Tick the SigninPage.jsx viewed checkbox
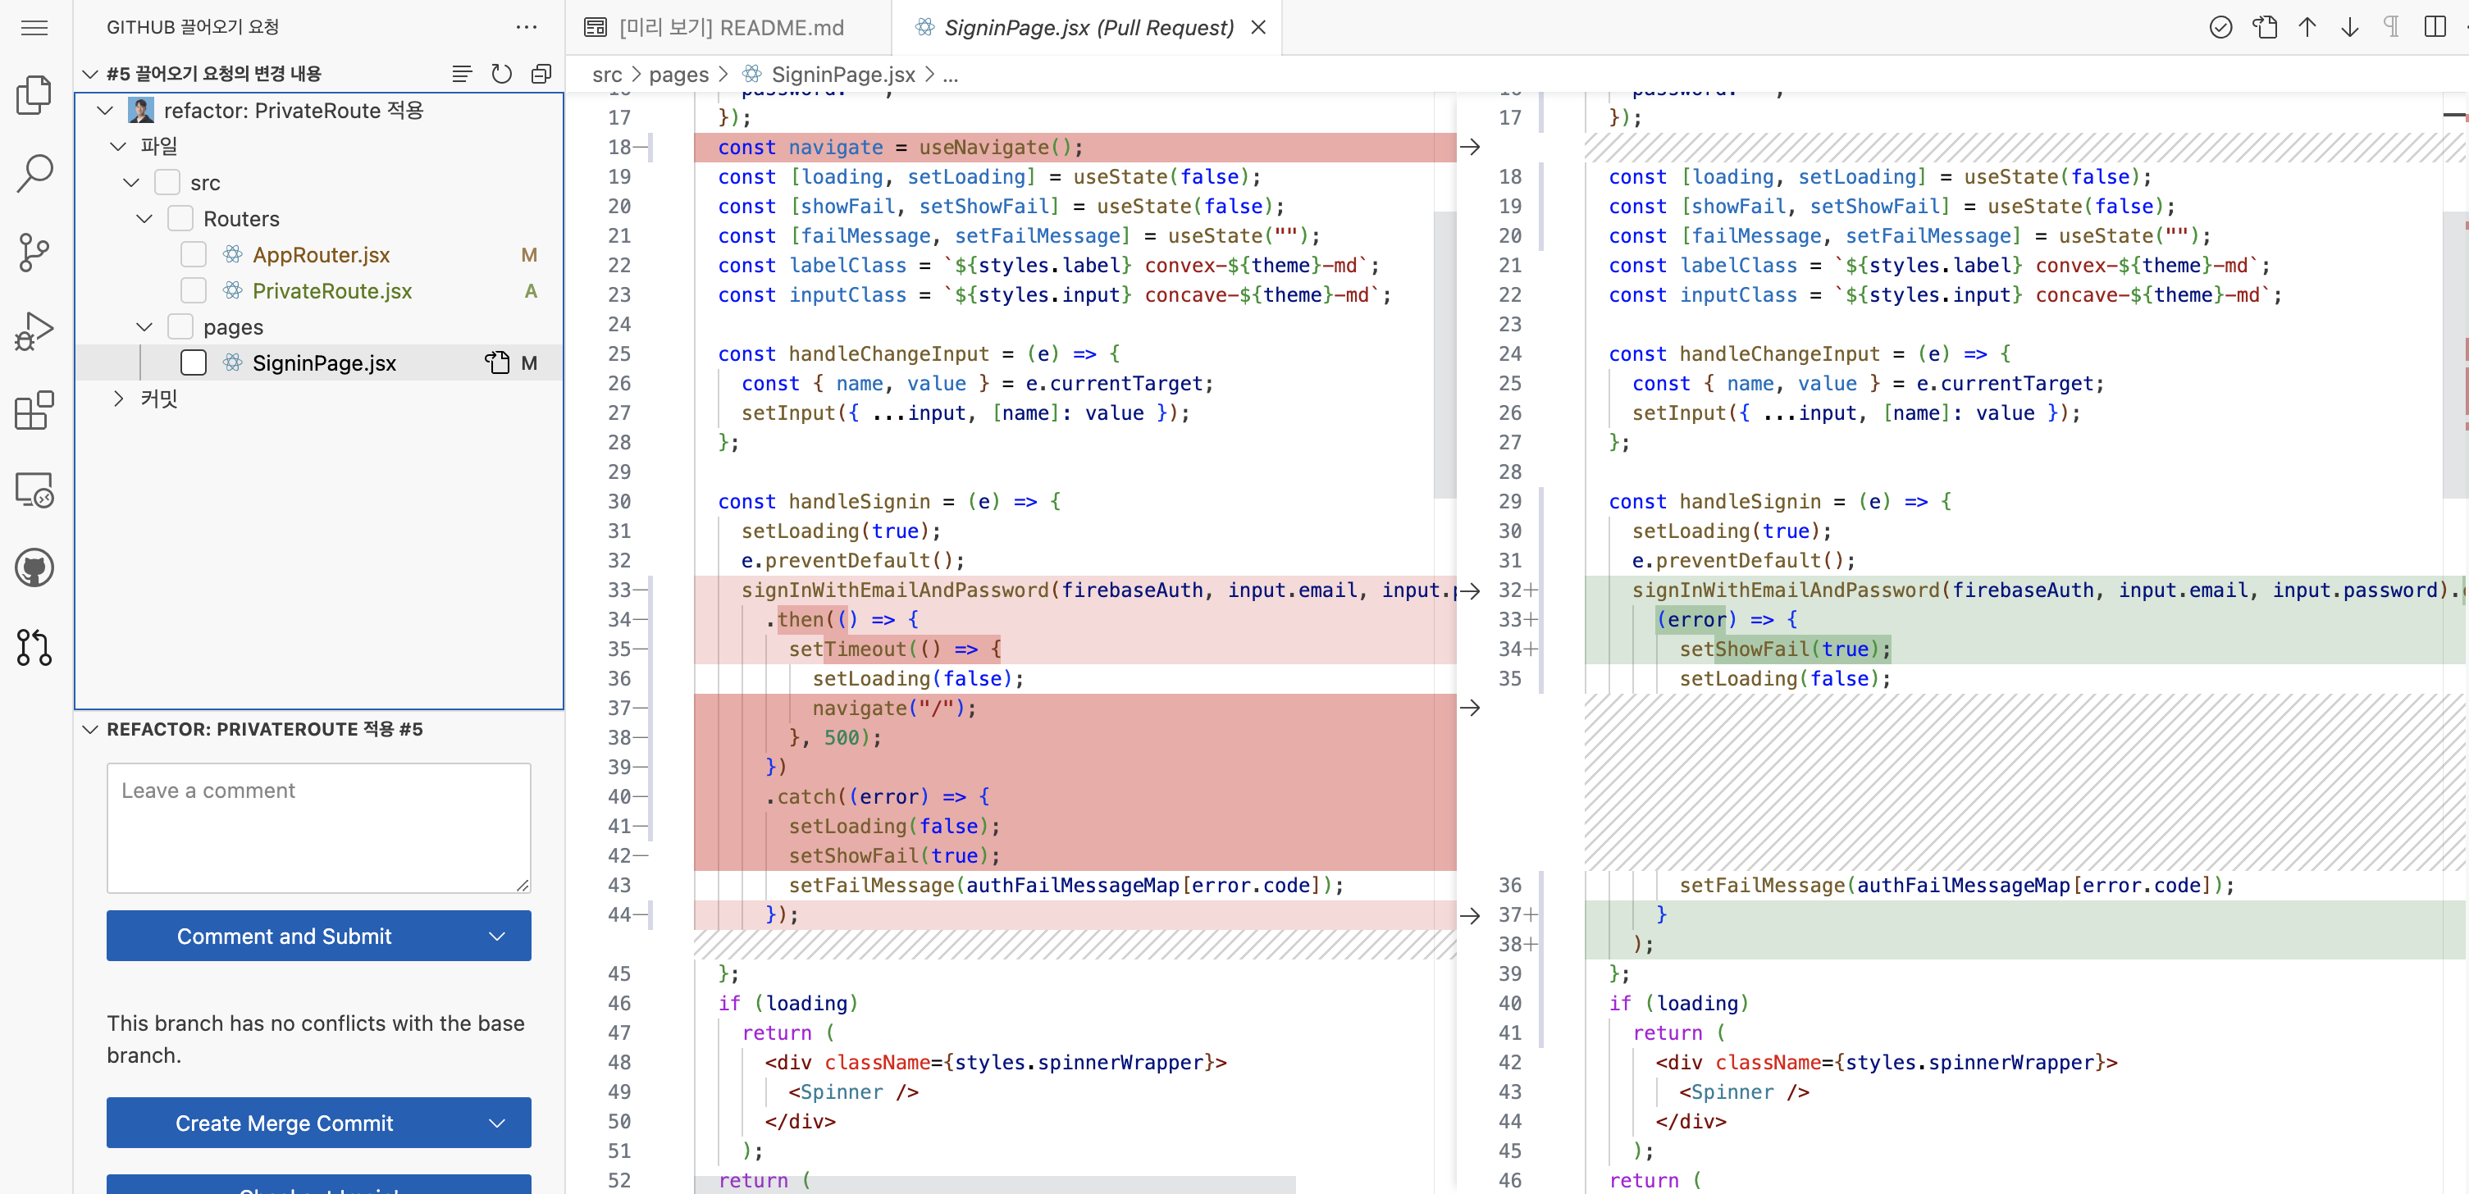The width and height of the screenshot is (2469, 1194). coord(194,363)
